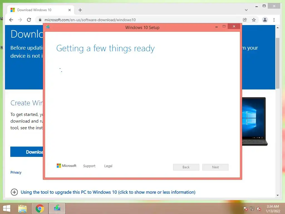Click the Microsoft logo in setup
Viewport: 285px width, 214px height.
pos(67,166)
